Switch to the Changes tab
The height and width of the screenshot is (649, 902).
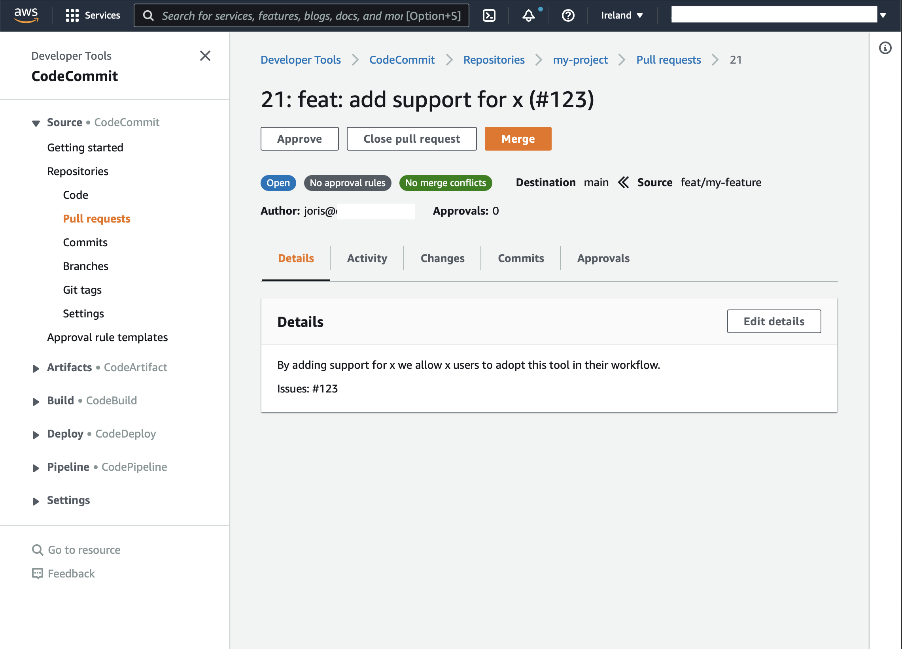tap(442, 258)
